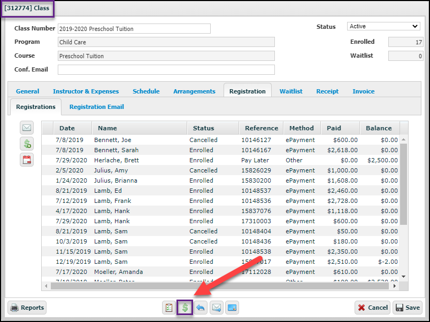Open the Receipt tab
The image size is (430, 322).
(327, 91)
